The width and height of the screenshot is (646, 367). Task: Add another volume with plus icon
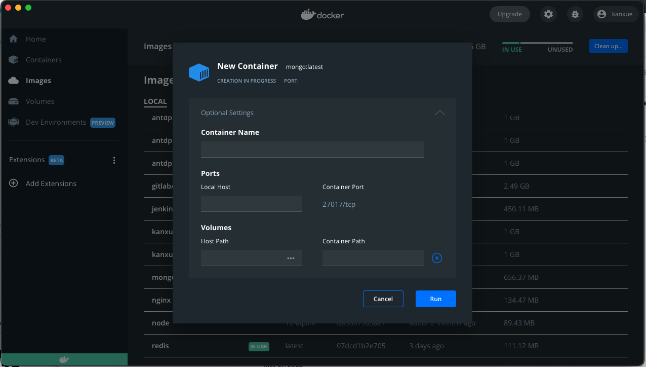click(x=437, y=258)
